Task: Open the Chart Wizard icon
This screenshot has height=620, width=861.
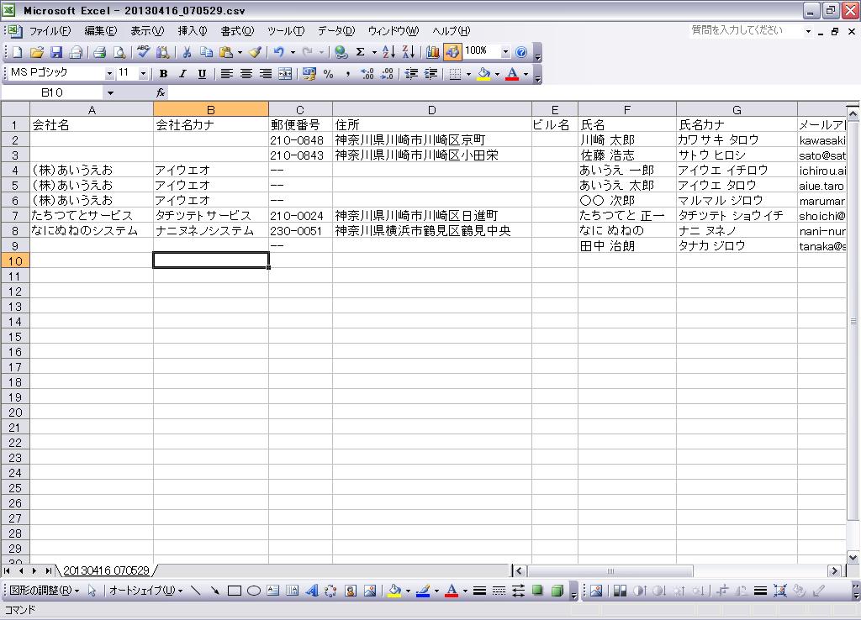Action: (x=433, y=52)
